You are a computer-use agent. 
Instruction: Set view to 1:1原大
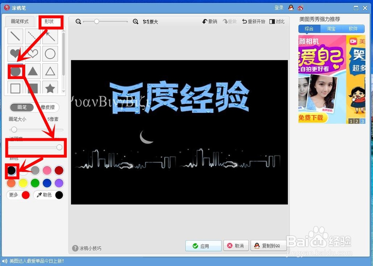[150, 22]
